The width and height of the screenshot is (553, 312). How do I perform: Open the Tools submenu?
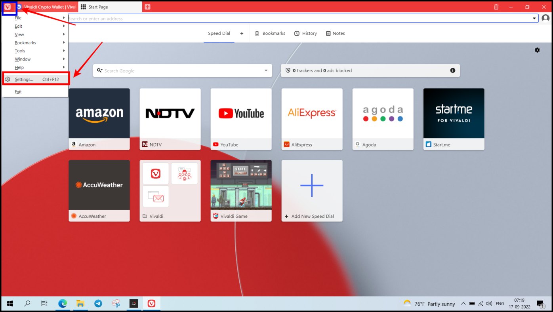[x=35, y=51]
